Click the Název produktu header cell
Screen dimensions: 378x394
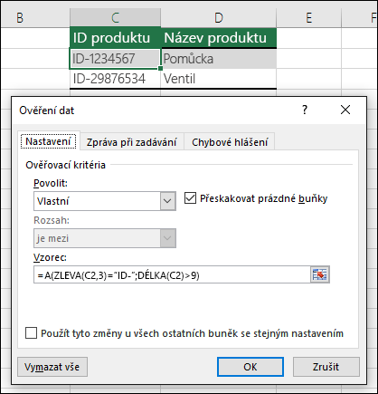click(x=219, y=38)
